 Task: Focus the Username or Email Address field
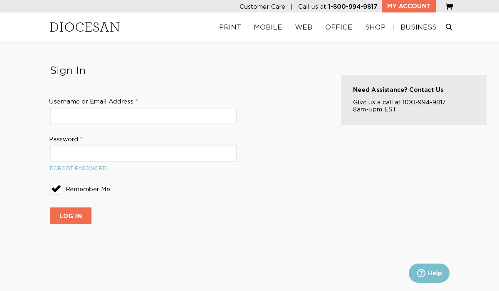143,116
